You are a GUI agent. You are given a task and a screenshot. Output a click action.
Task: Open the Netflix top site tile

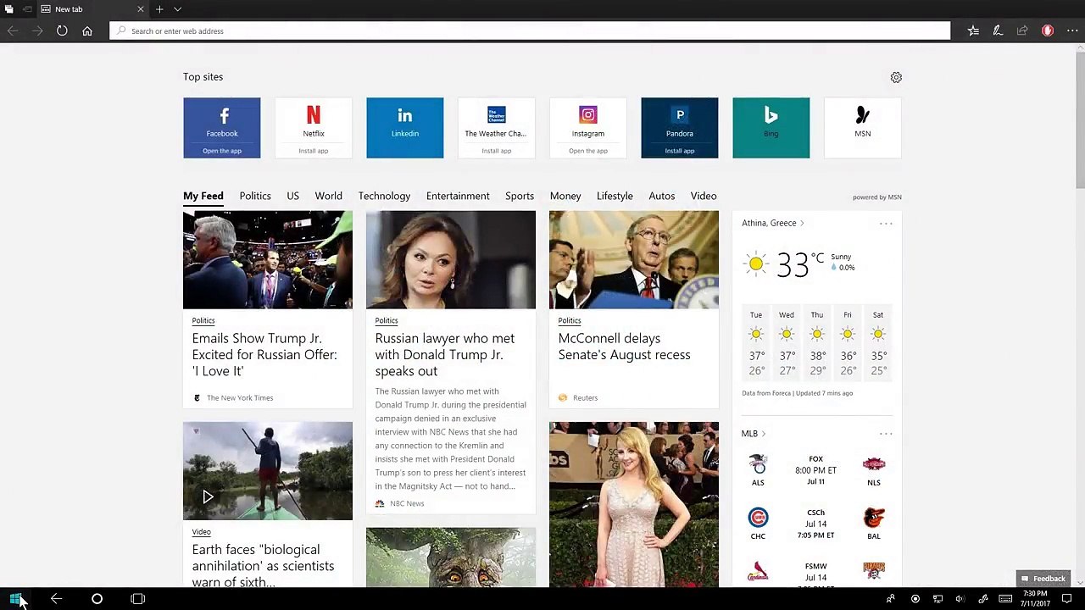point(314,128)
